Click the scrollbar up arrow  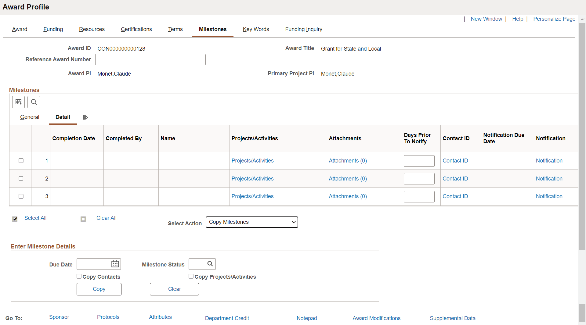(582, 19)
